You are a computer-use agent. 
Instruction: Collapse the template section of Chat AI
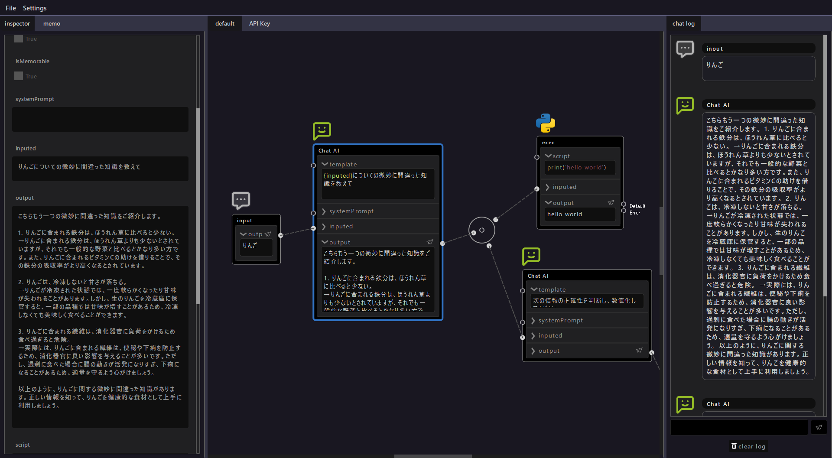325,164
